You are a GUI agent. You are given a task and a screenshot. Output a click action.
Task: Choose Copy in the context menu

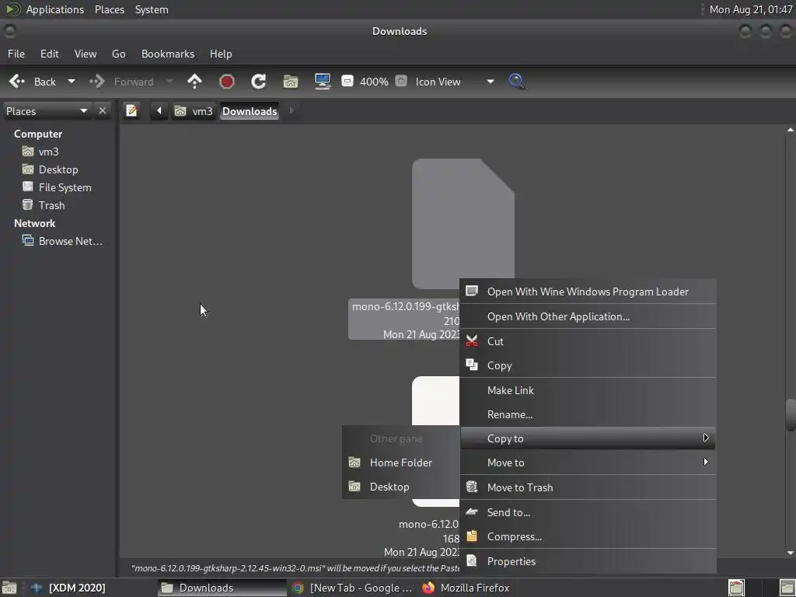tap(588, 365)
